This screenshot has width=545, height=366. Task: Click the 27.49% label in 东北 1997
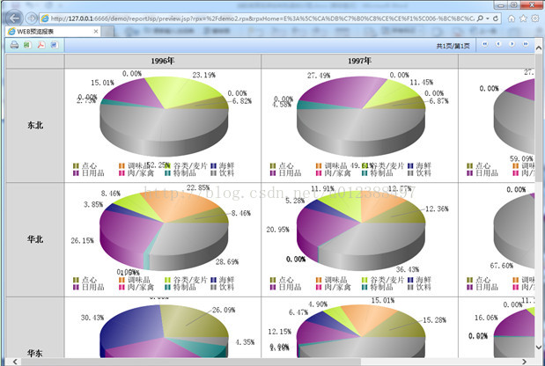319,76
